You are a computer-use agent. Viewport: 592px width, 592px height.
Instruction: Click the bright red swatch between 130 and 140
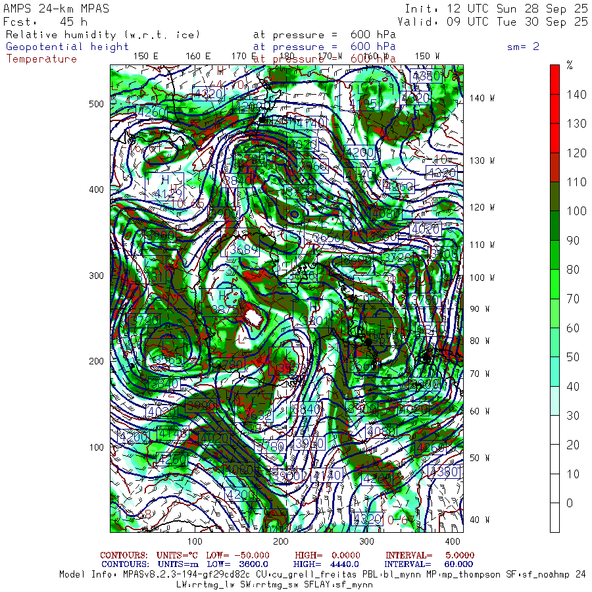click(555, 109)
